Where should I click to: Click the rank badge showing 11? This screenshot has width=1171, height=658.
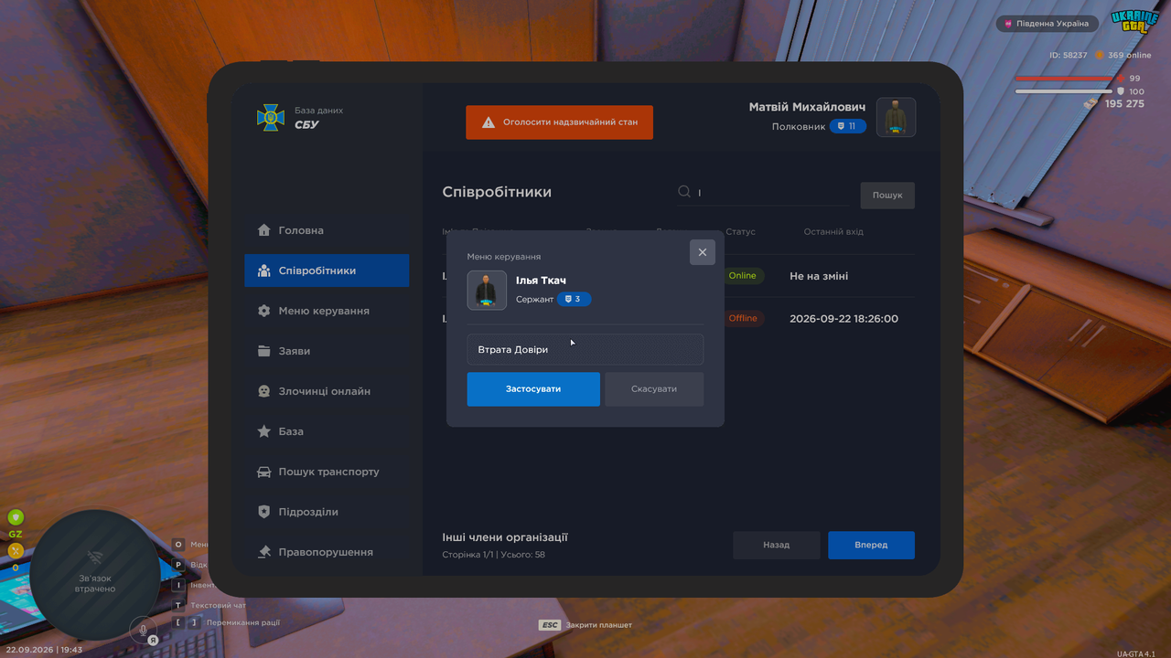pyautogui.click(x=848, y=126)
